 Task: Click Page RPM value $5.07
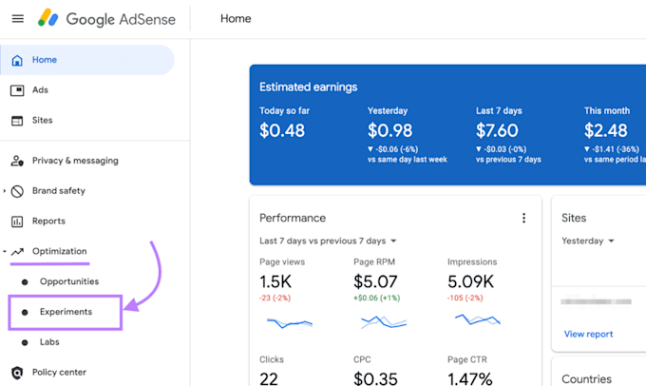pyautogui.click(x=375, y=282)
